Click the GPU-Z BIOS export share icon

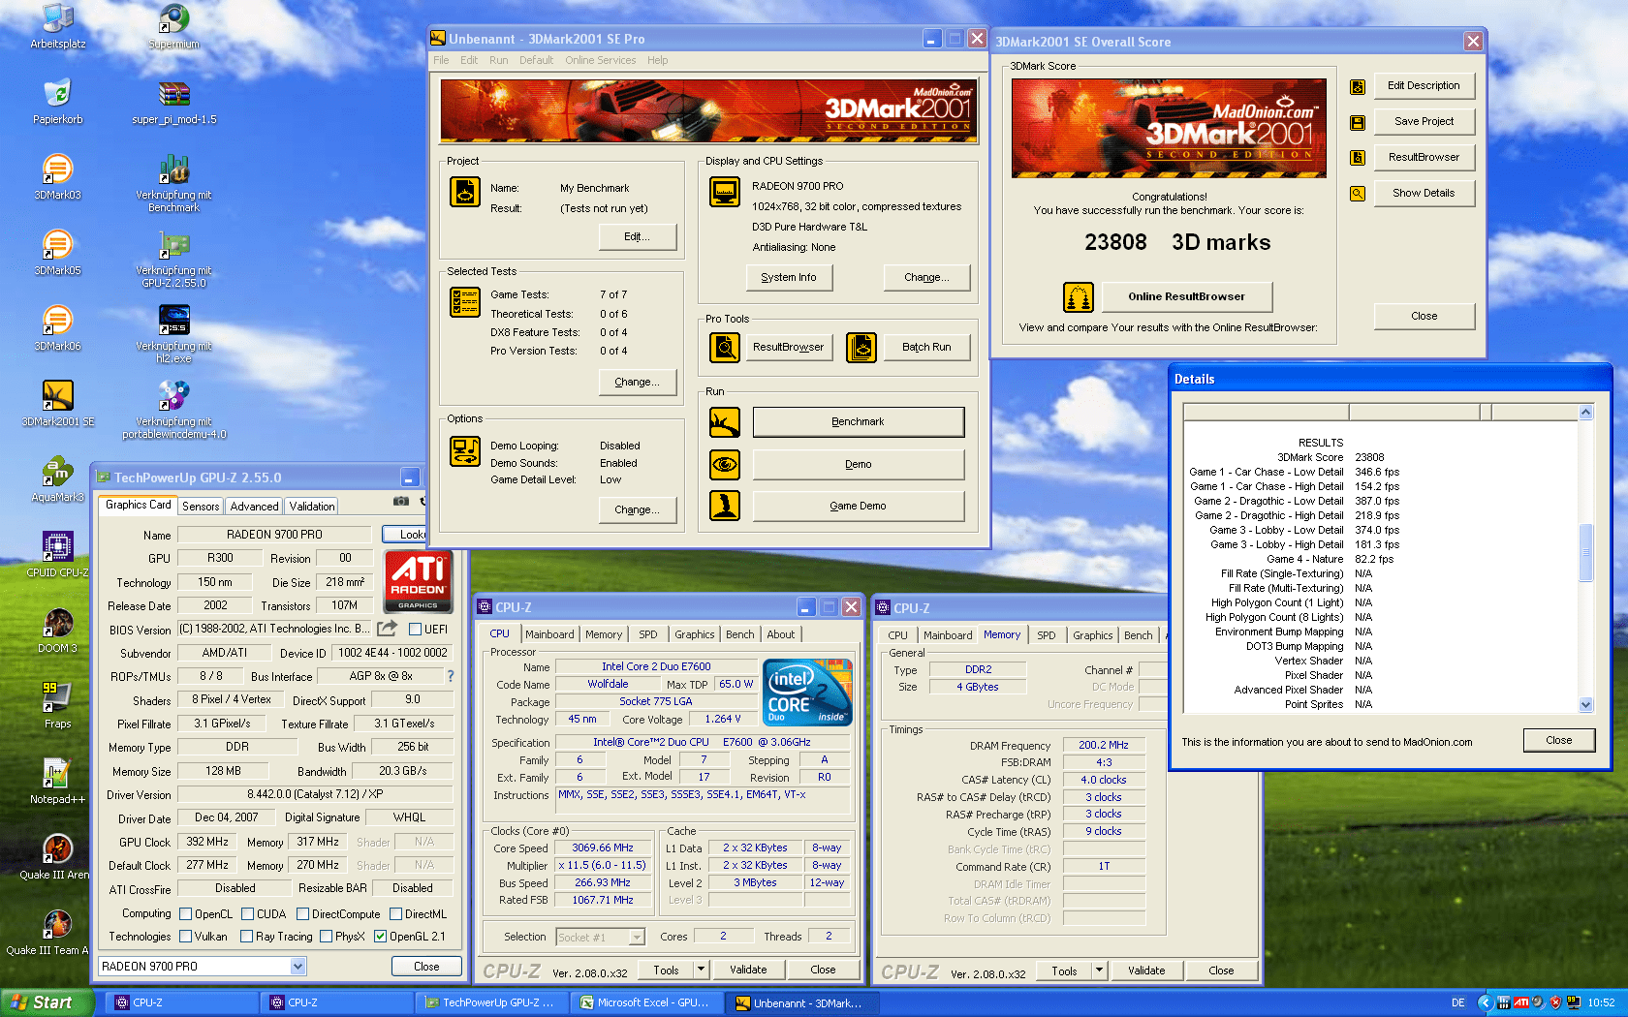point(388,628)
